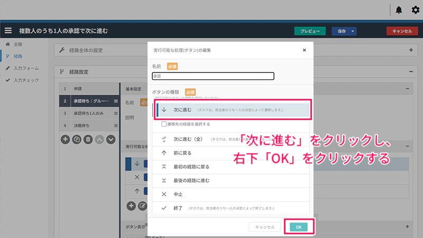Viewport: 423px width, 238px height.
Task: Click the 名前 text input field
Action: point(213,76)
